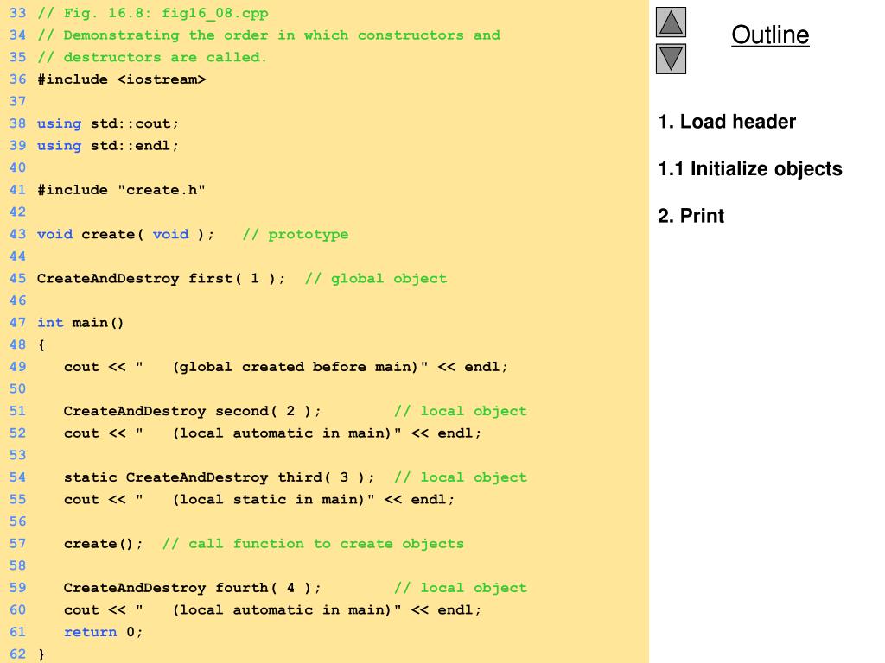Select the '1.1 Initialize objects' outline entry
The image size is (885, 663).
pos(750,168)
